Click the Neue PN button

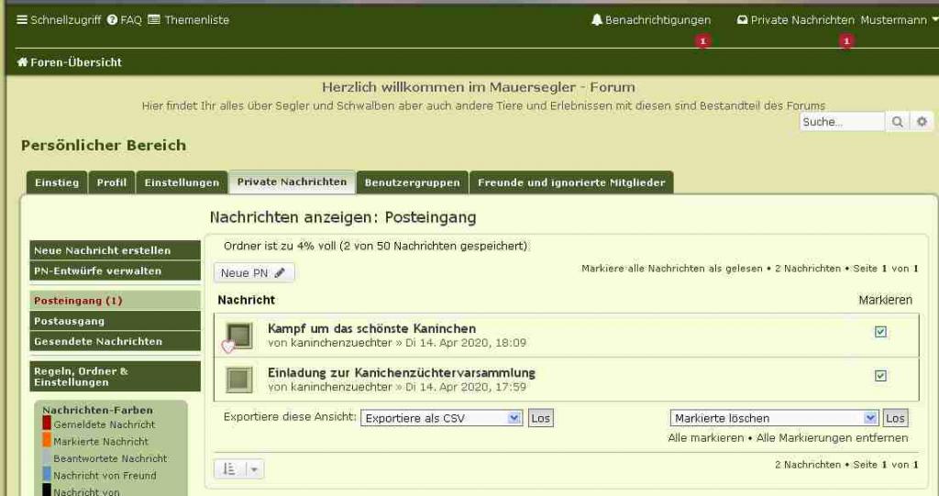coord(254,273)
